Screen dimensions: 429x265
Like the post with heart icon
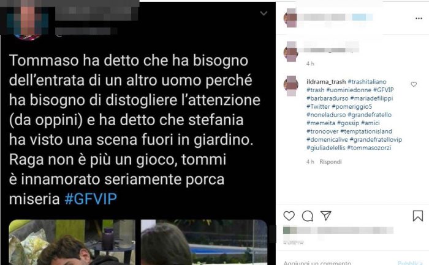pyautogui.click(x=289, y=216)
